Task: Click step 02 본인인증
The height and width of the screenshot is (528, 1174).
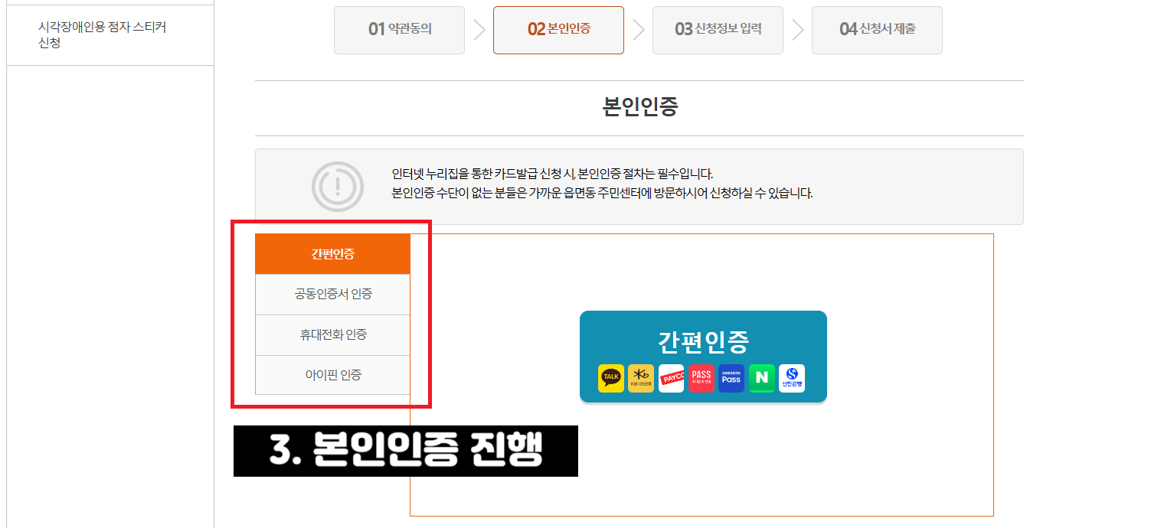Action: tap(558, 30)
